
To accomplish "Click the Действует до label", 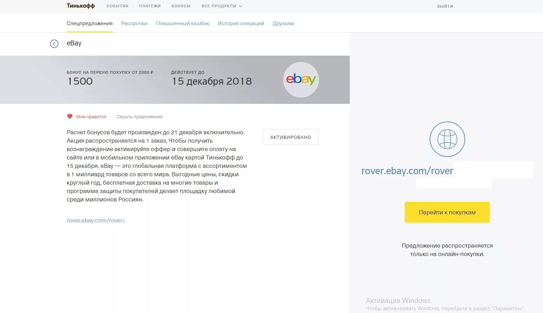I will pyautogui.click(x=188, y=72).
